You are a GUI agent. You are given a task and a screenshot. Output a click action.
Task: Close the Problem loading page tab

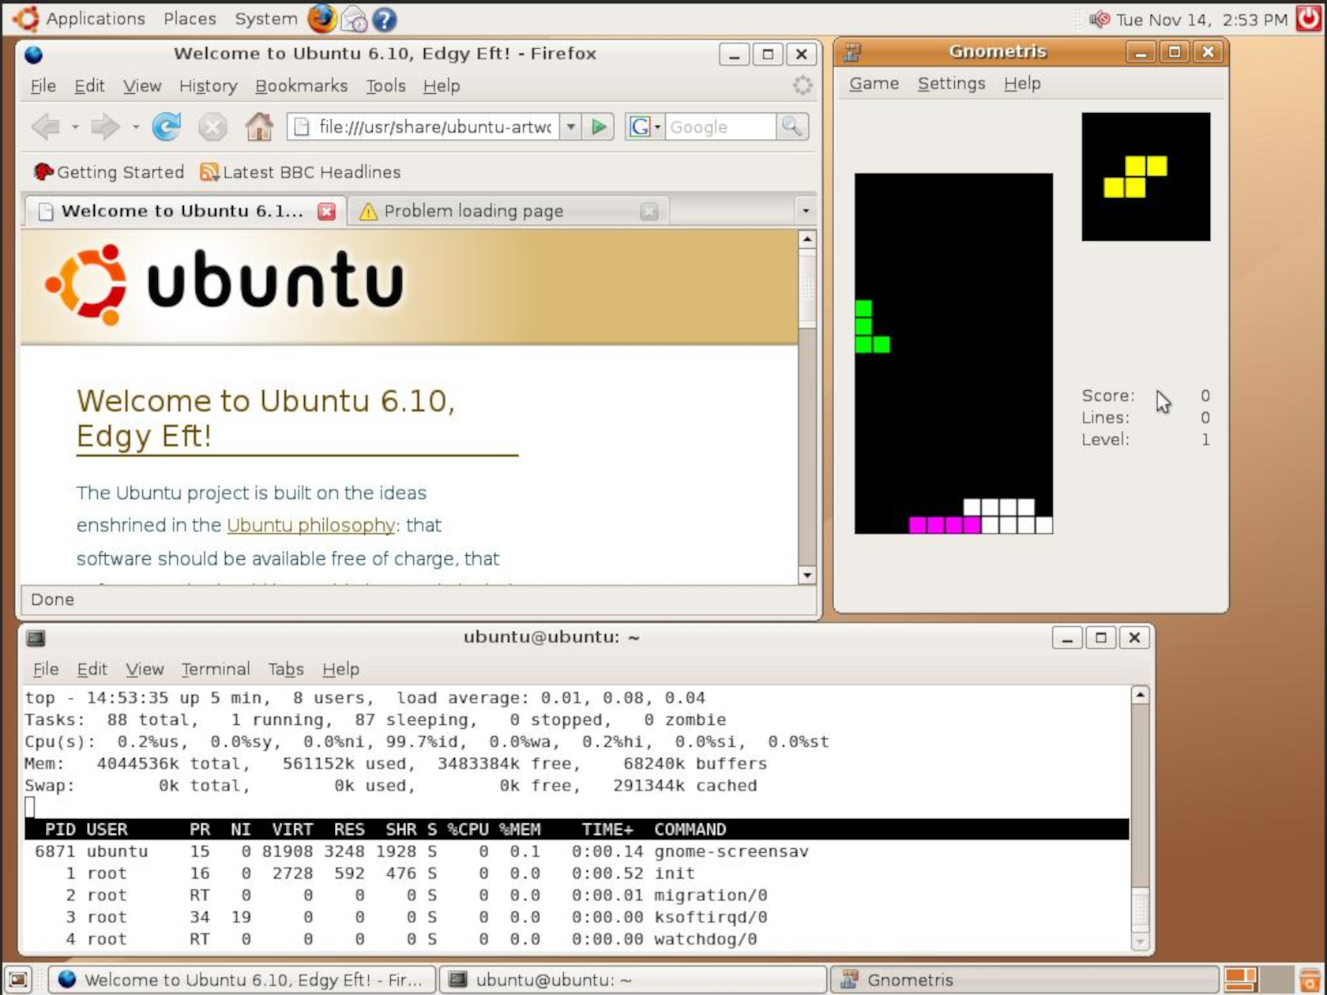[x=649, y=212]
